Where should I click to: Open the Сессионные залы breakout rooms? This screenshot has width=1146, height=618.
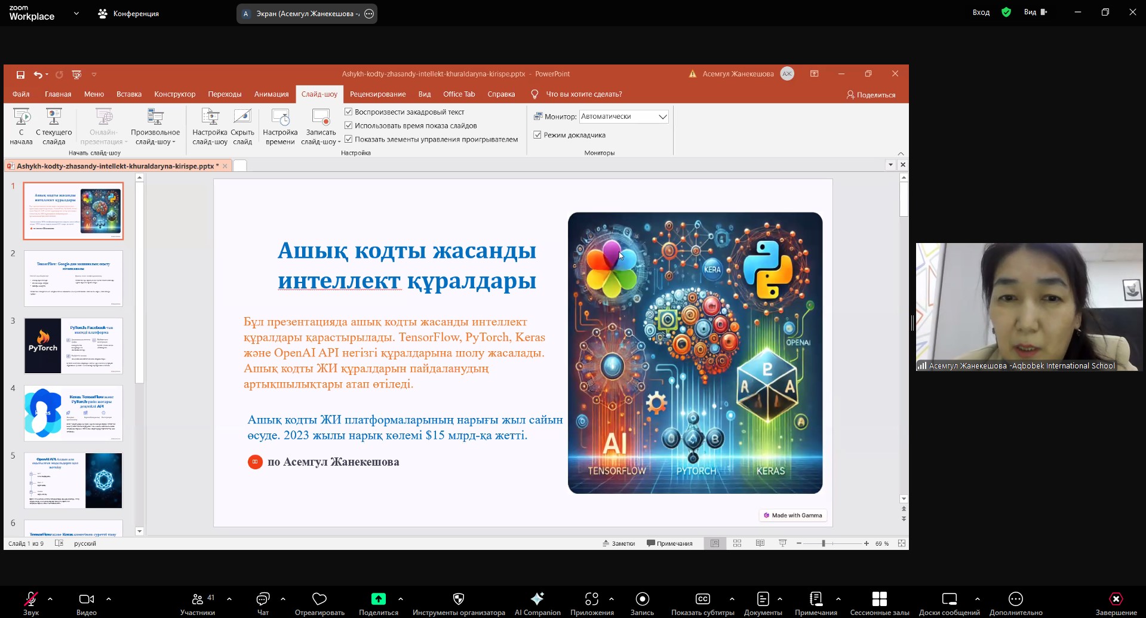pyautogui.click(x=879, y=599)
